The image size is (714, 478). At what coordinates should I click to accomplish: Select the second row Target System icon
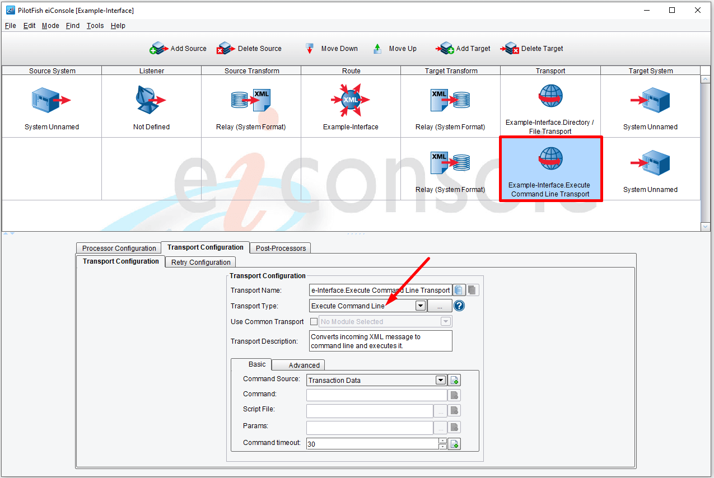coord(650,163)
